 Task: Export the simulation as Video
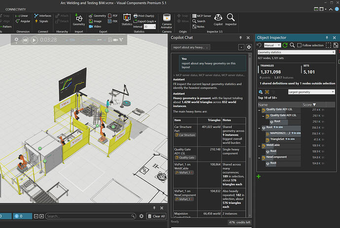click(95, 27)
